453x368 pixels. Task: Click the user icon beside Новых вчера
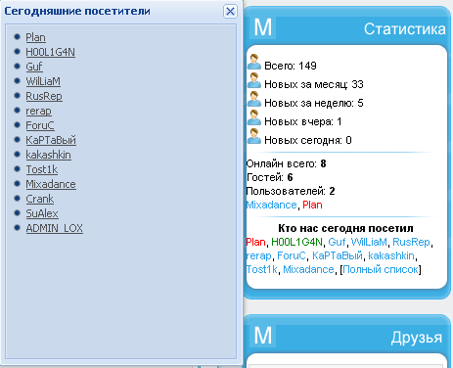[254, 117]
